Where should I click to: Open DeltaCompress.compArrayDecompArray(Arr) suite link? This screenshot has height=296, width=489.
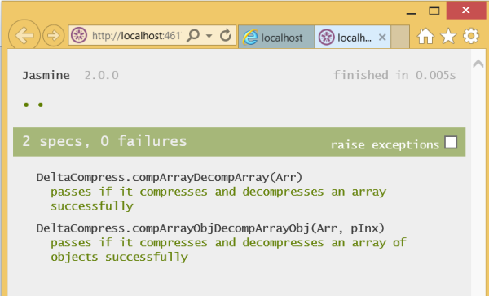pos(170,177)
